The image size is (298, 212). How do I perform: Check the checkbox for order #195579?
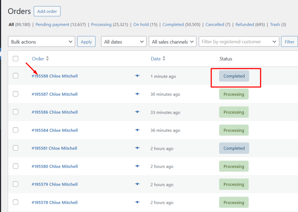15,184
